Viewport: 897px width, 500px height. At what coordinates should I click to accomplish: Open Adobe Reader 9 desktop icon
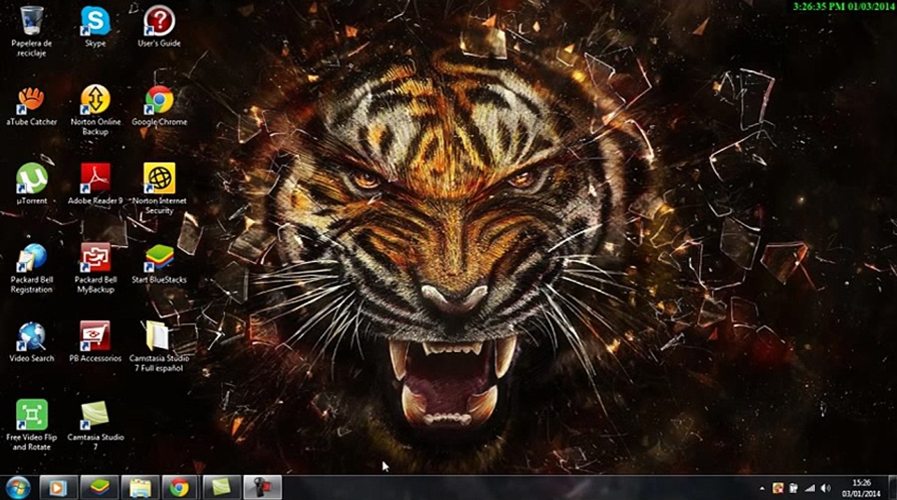(95, 184)
